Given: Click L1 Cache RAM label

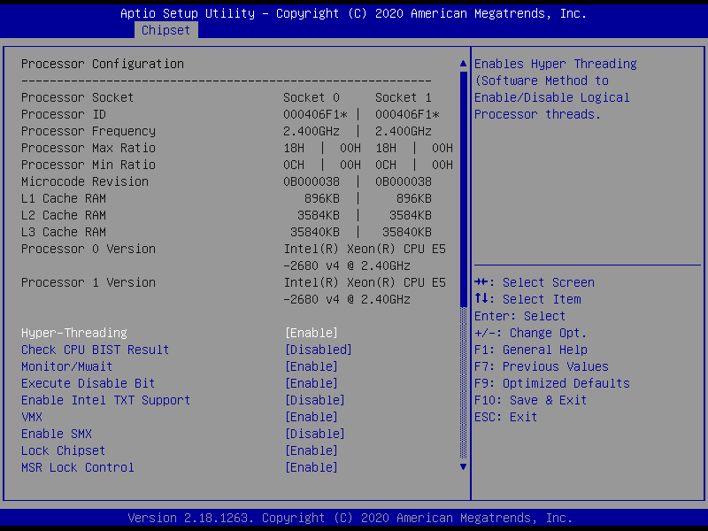Looking at the screenshot, I should 64,198.
